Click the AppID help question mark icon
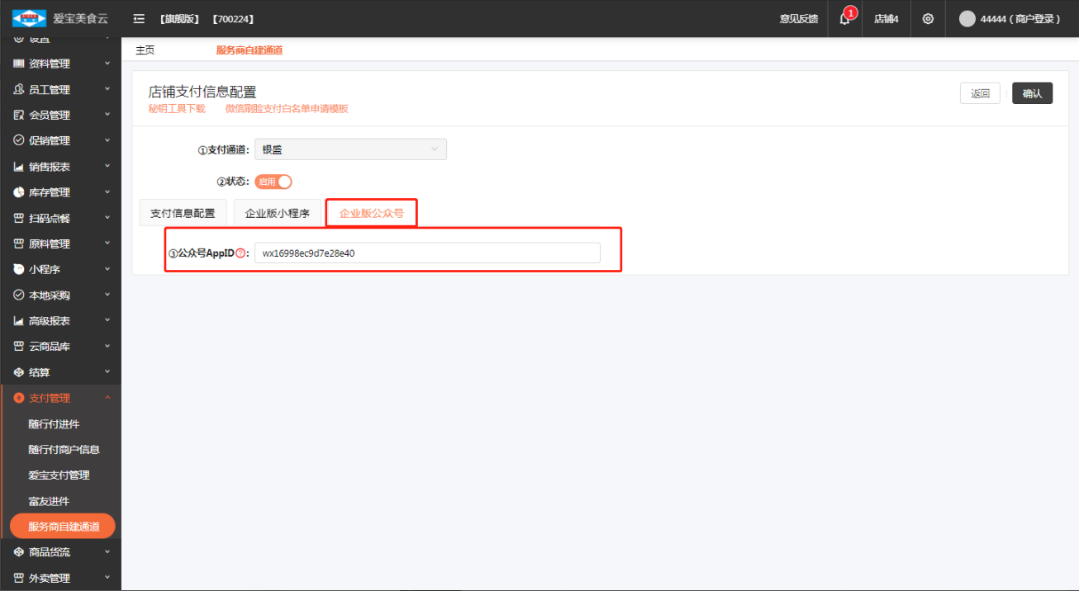This screenshot has width=1079, height=591. click(240, 253)
